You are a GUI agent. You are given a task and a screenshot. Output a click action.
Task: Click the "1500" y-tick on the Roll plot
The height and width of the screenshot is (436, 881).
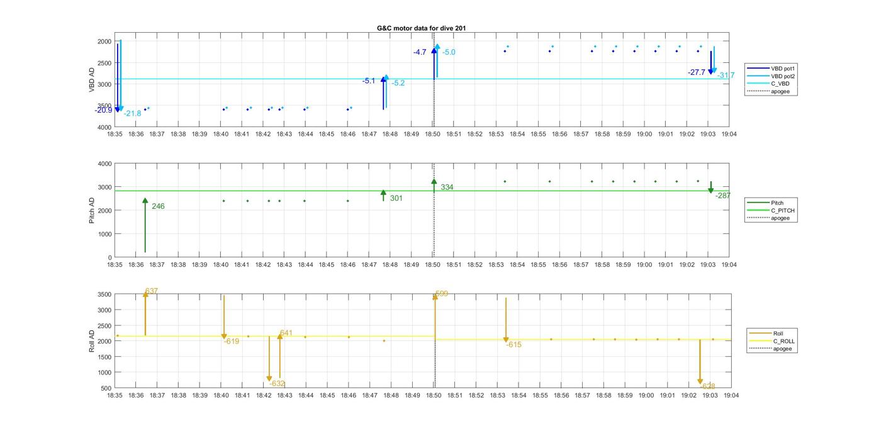click(x=104, y=357)
